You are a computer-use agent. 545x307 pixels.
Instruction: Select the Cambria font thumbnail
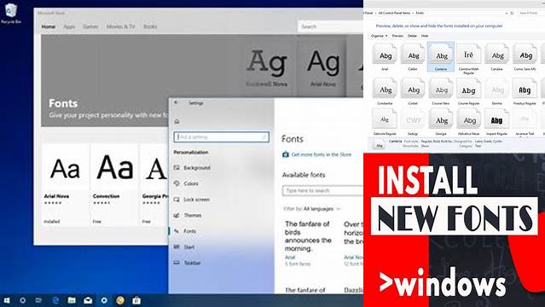click(441, 56)
